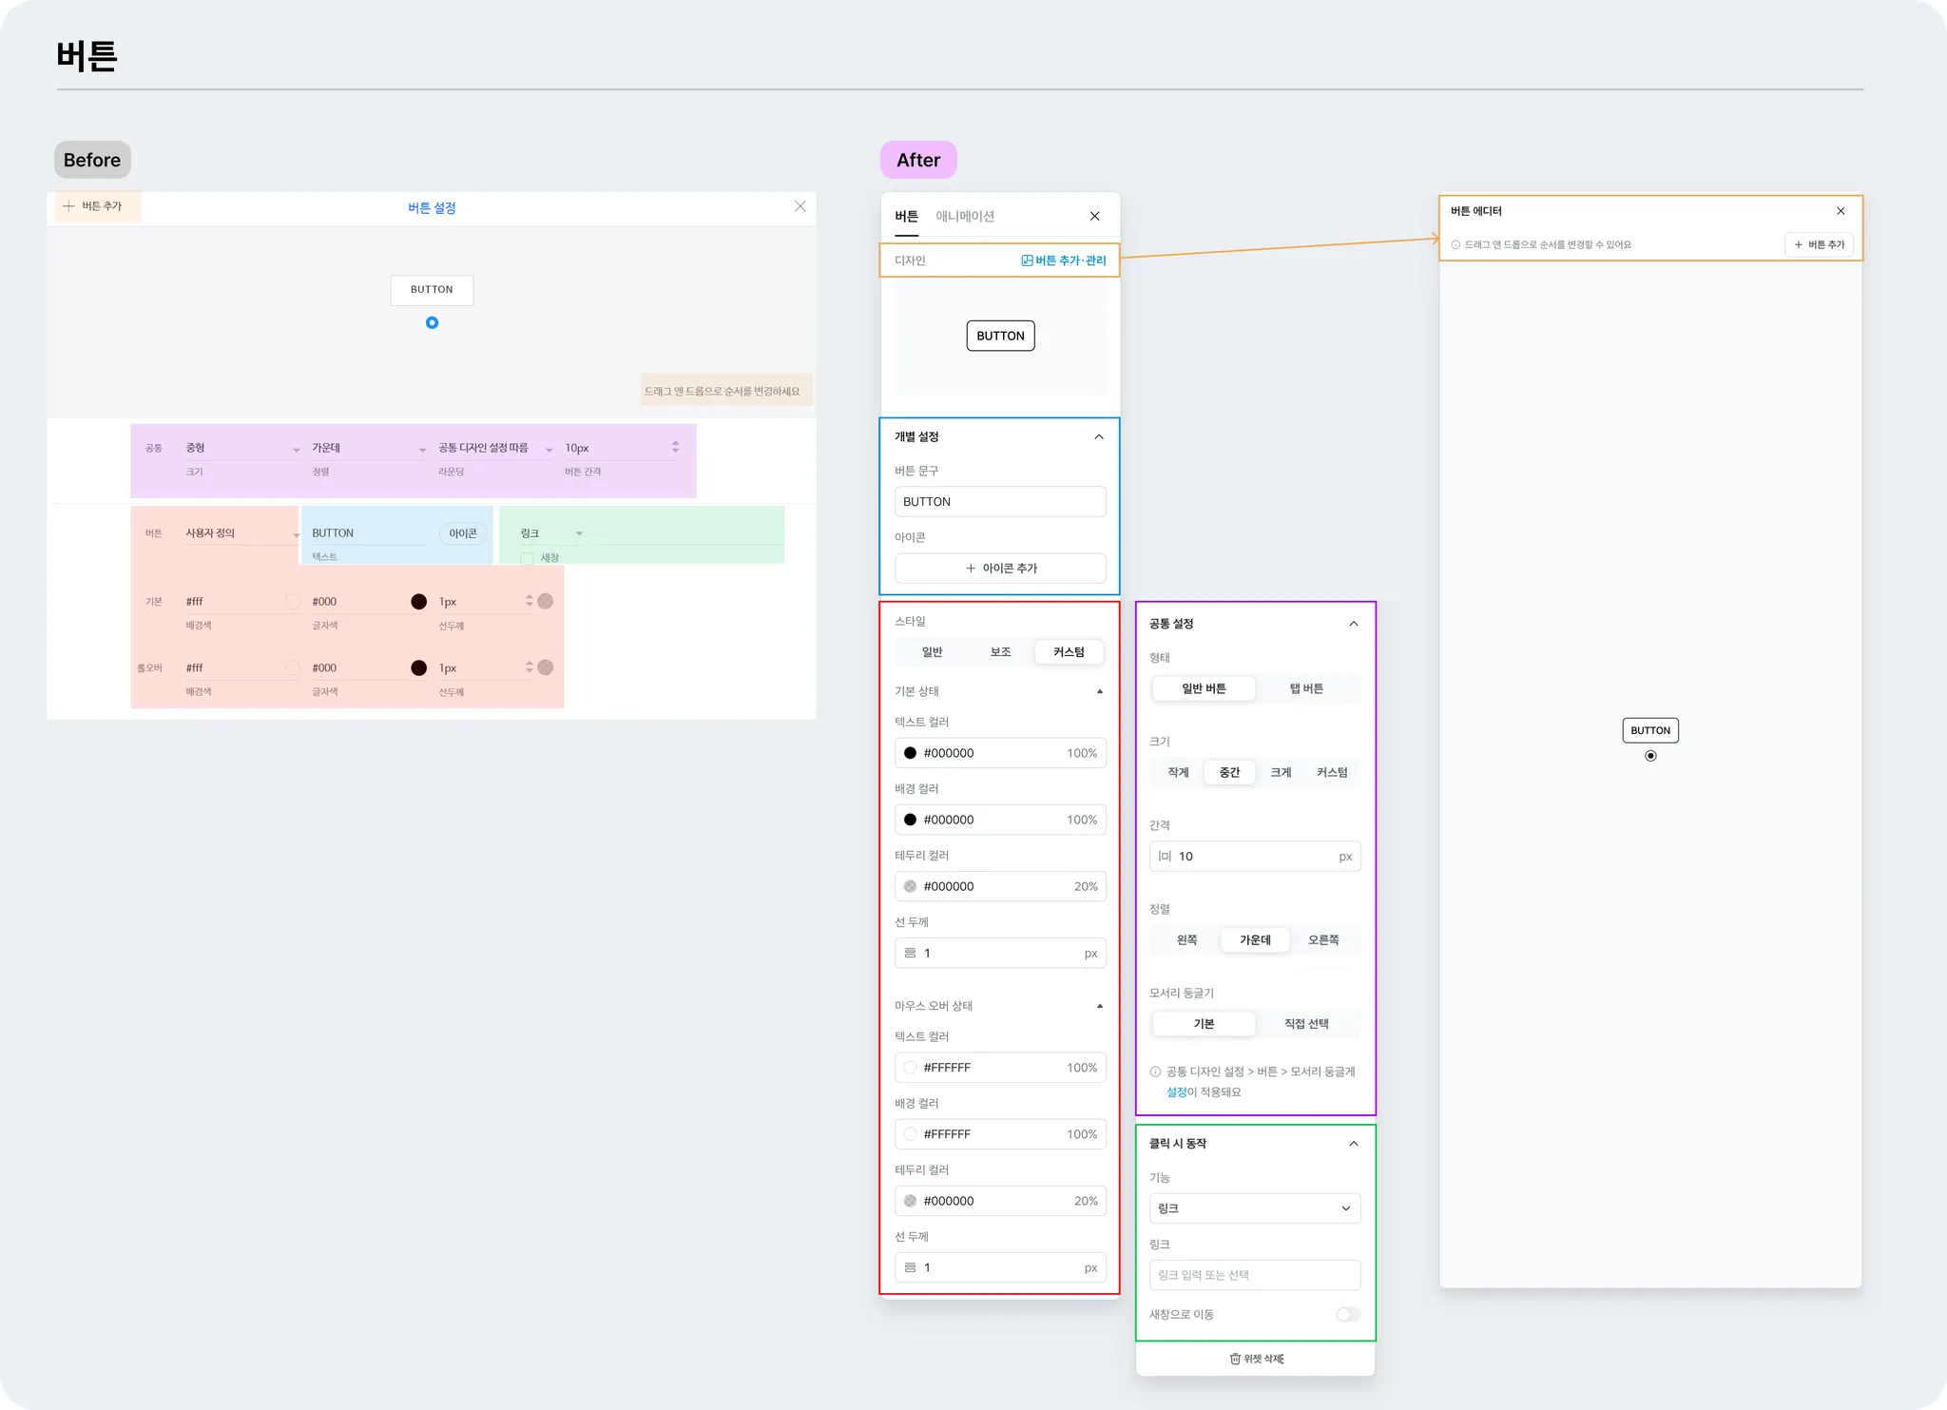Click the trash icon 위젯 삭제
Image resolution: width=1947 pixels, height=1410 pixels.
tap(1235, 1359)
